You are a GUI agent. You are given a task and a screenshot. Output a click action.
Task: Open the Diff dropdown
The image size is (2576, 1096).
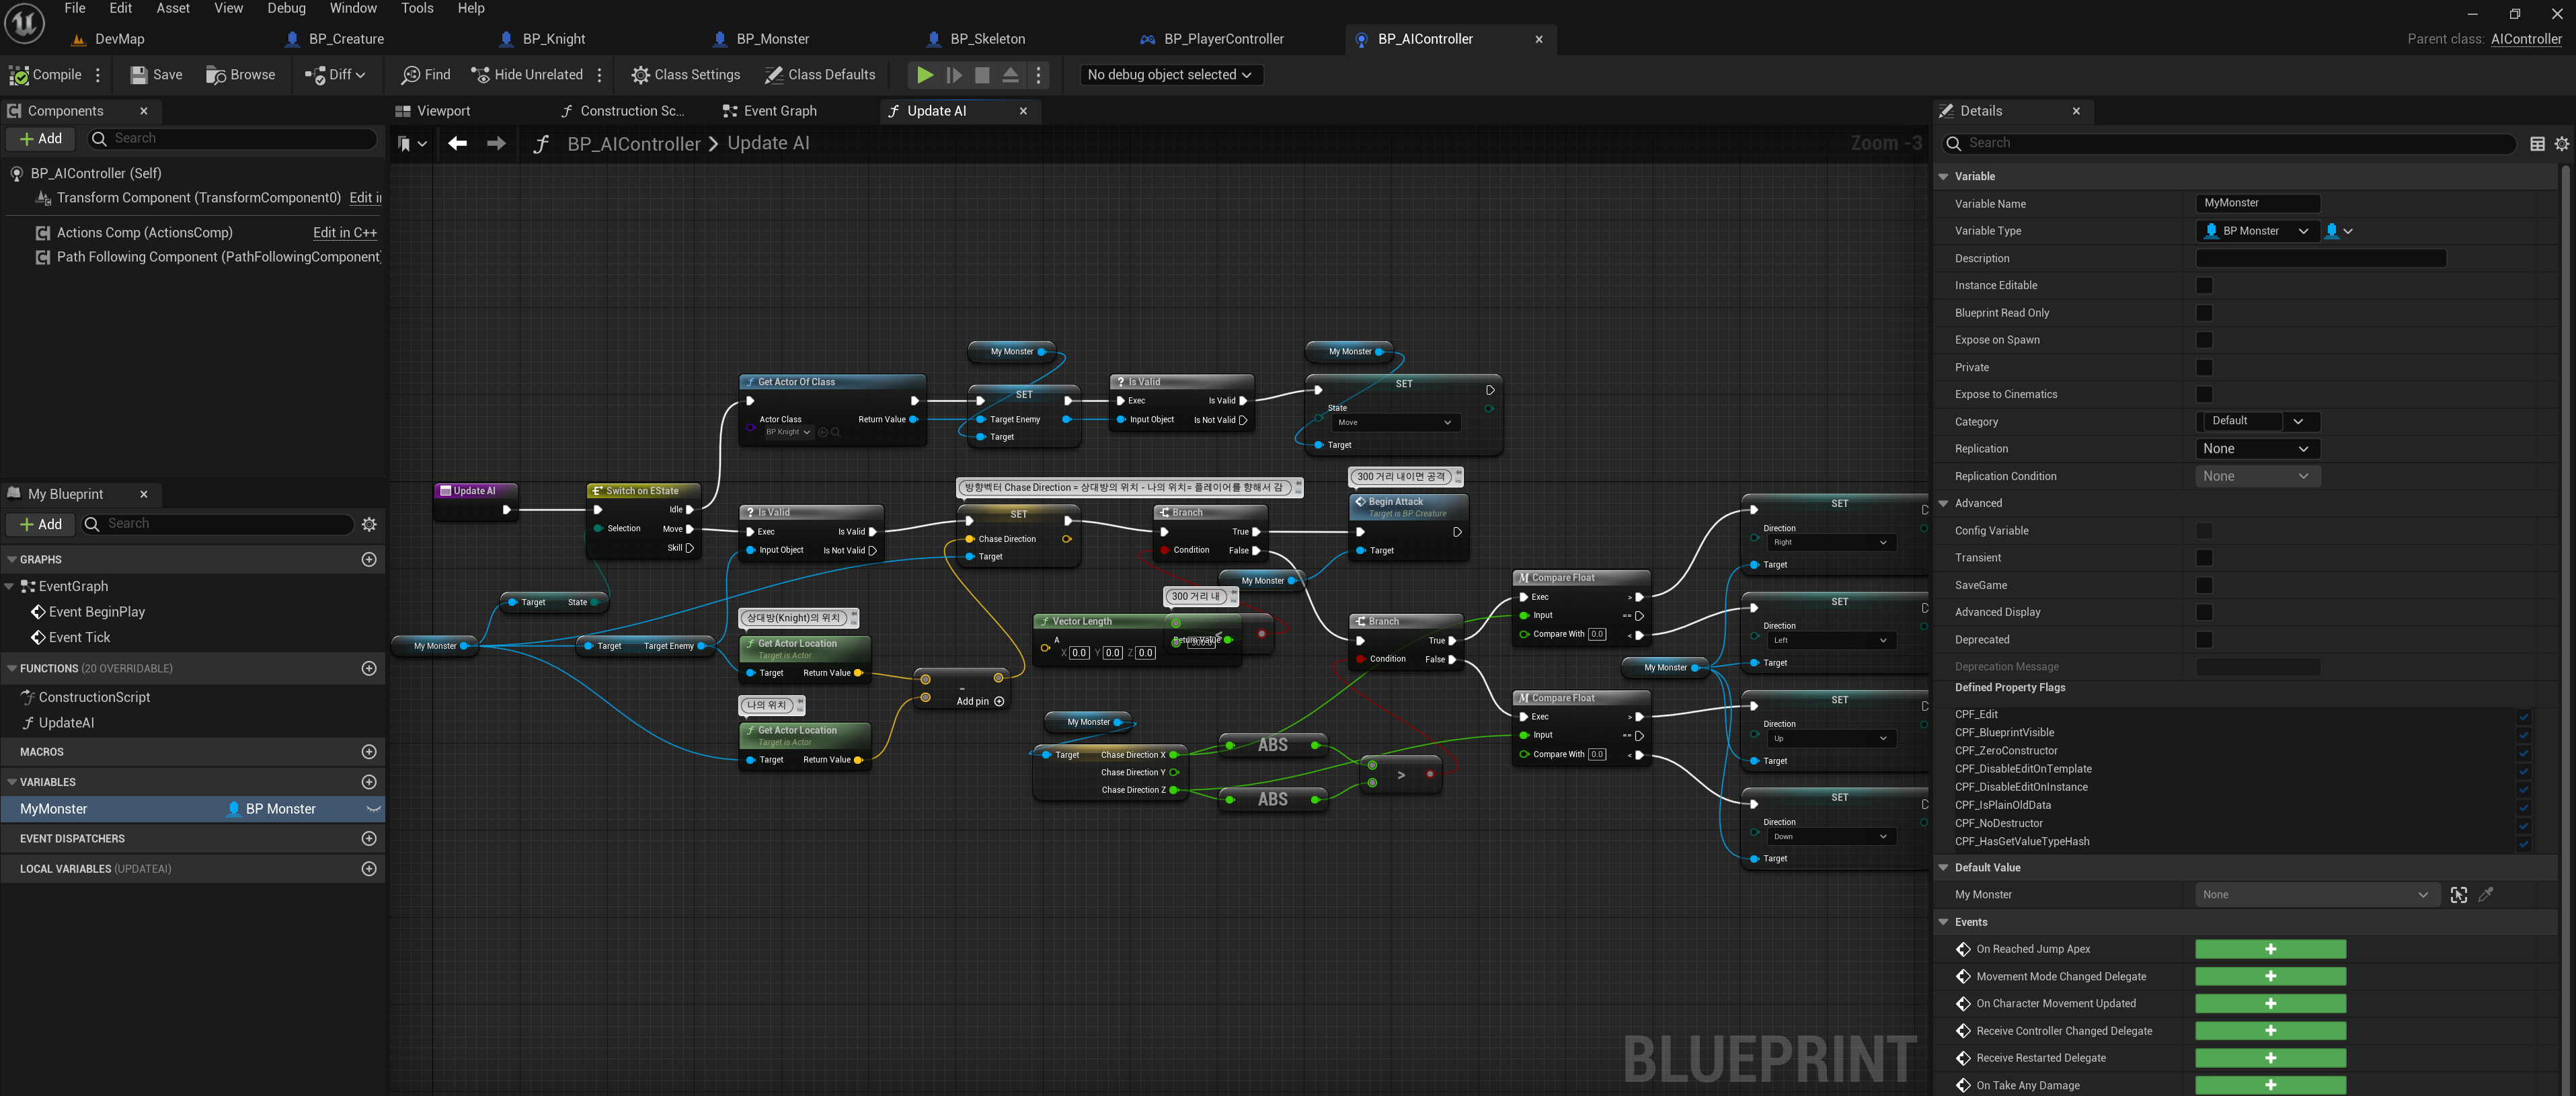[x=335, y=75]
